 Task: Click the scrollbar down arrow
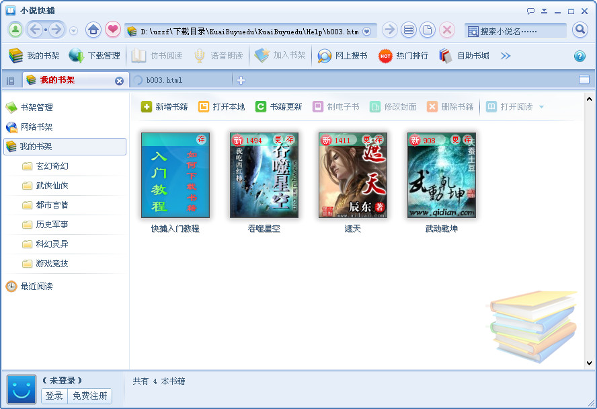click(x=589, y=363)
